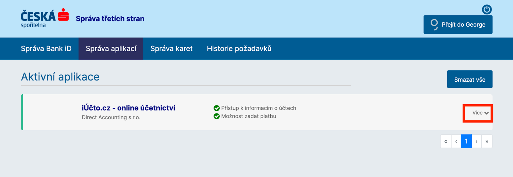Image resolution: width=513 pixels, height=177 pixels.
Task: Open the Správa karet tab
Action: [172, 49]
